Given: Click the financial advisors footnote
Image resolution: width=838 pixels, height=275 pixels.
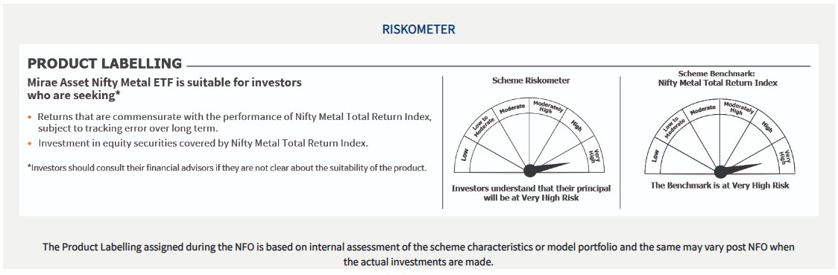Looking at the screenshot, I should 227,168.
